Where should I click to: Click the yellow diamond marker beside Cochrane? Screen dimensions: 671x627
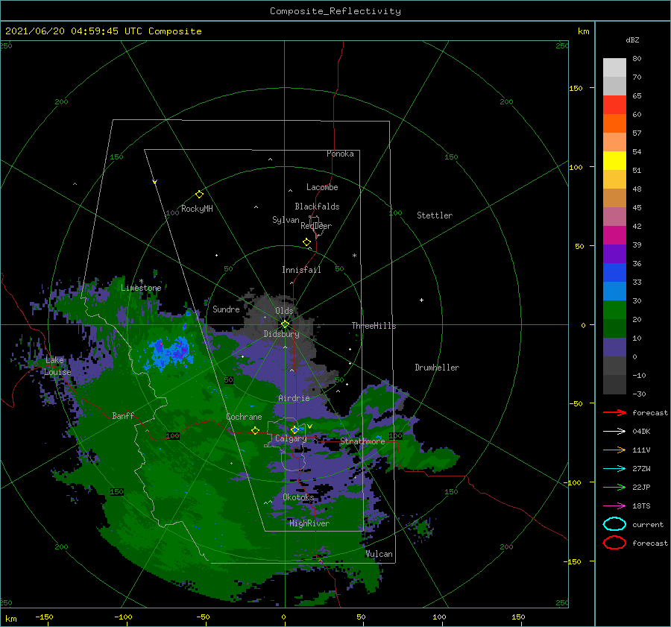click(255, 431)
